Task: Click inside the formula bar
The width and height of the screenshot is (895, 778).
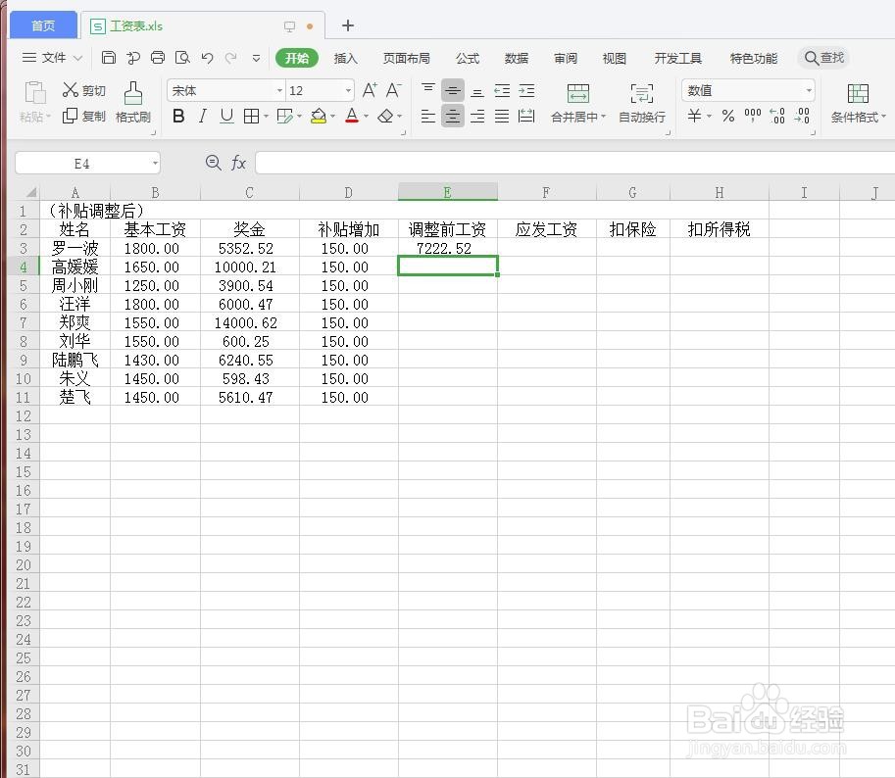Action: point(490,163)
